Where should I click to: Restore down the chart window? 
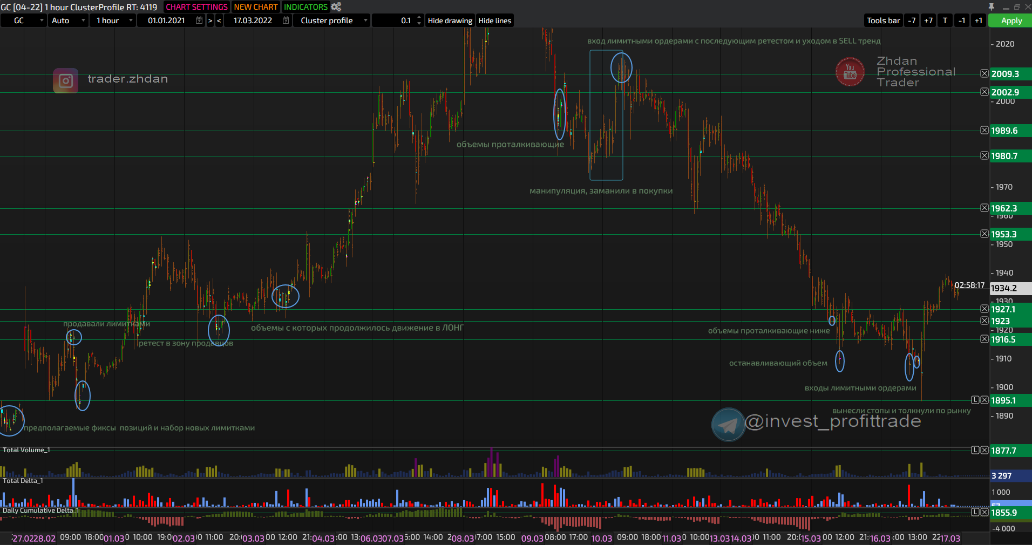pos(1017,7)
